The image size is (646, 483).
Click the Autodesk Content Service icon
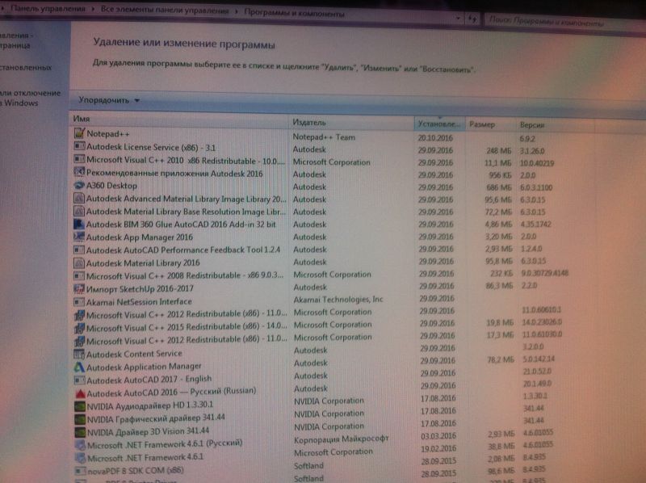point(79,354)
